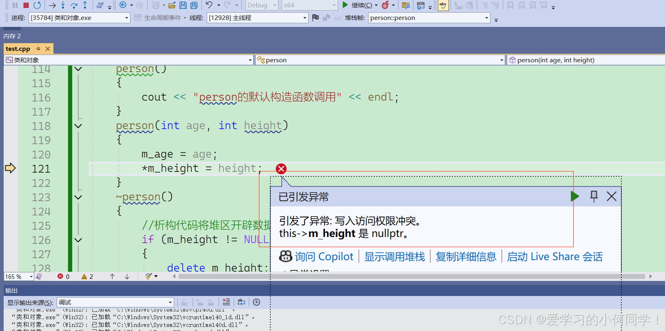Toggle output timestamps clock icon

coord(256,302)
